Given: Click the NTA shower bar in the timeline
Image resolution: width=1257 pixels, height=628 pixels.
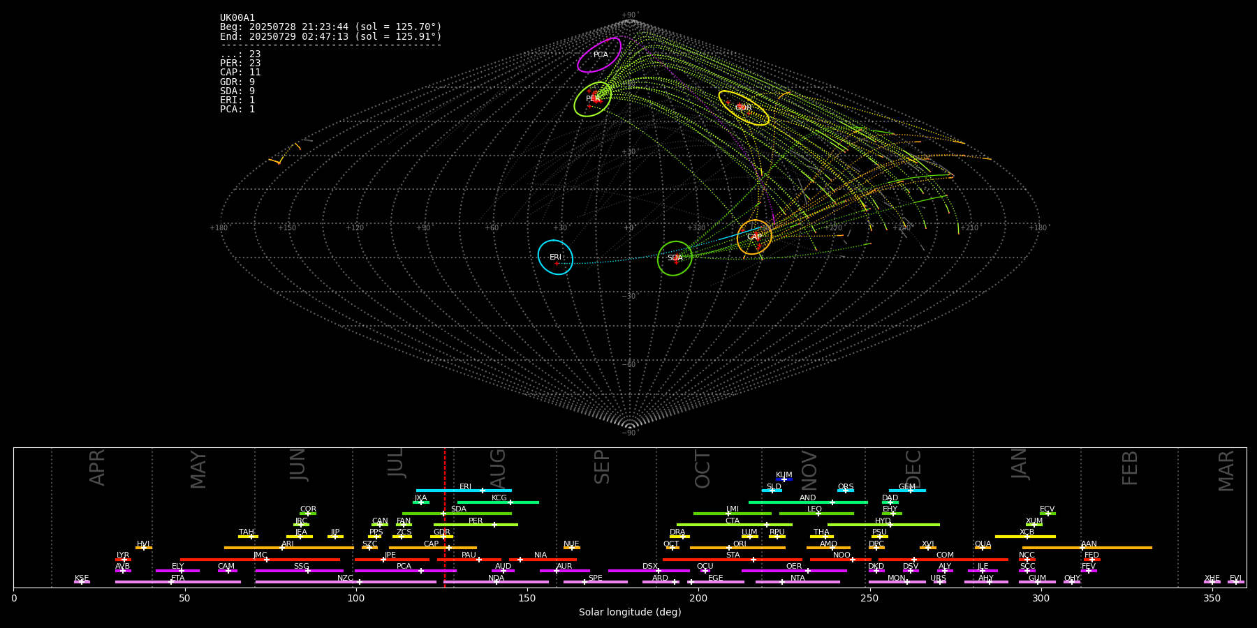Looking at the screenshot, I should point(797,582).
